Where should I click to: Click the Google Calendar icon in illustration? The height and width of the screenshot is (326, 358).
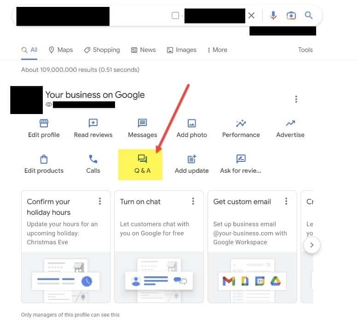[x=260, y=281]
